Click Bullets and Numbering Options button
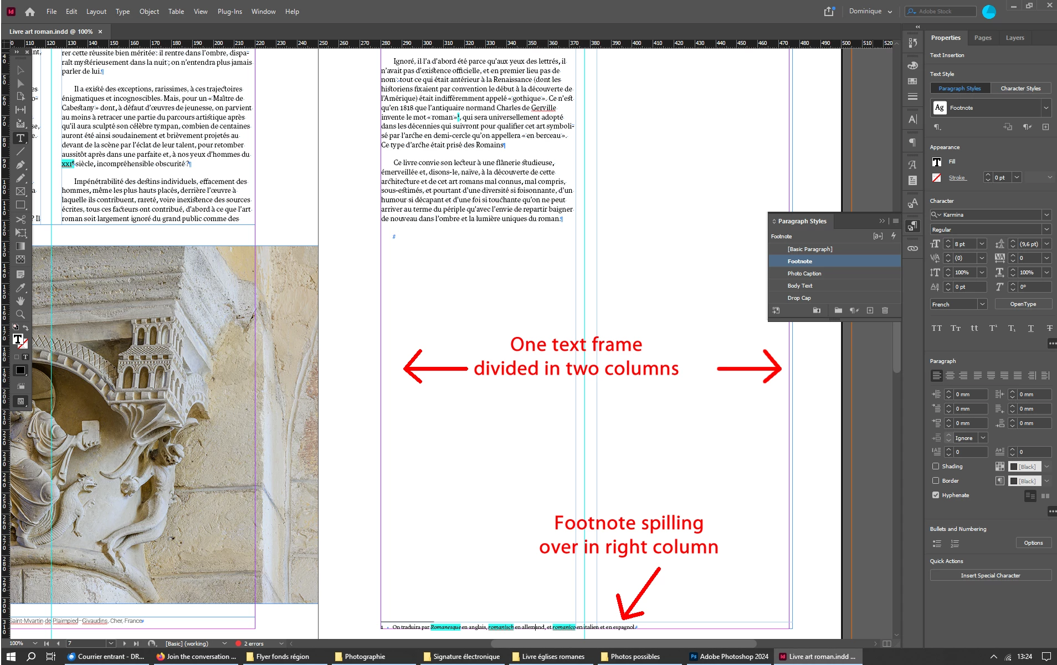1057x665 pixels. [1033, 543]
